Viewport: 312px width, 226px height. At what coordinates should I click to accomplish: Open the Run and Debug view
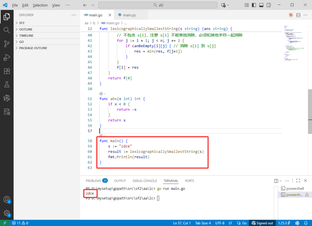7,57
